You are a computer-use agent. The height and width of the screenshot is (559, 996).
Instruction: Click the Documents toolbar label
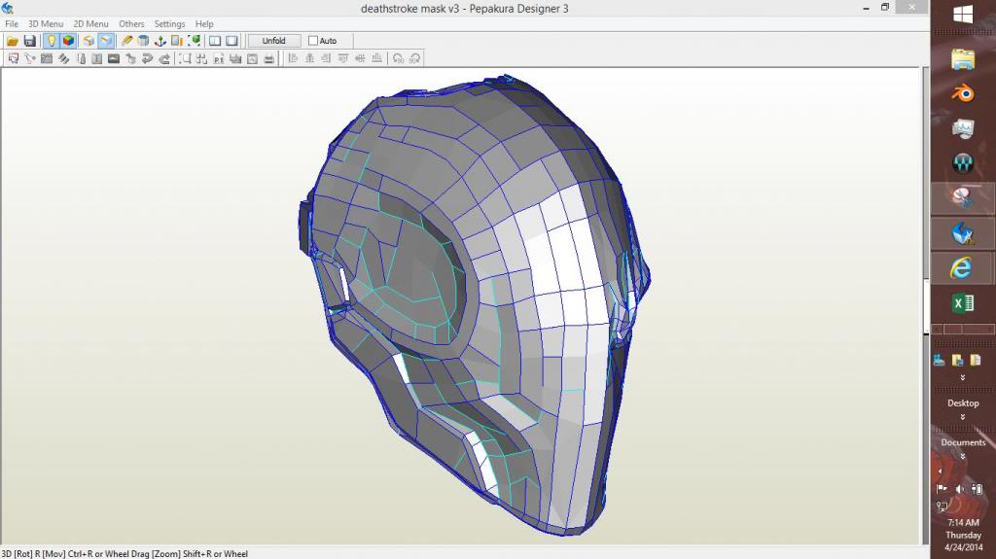(963, 442)
